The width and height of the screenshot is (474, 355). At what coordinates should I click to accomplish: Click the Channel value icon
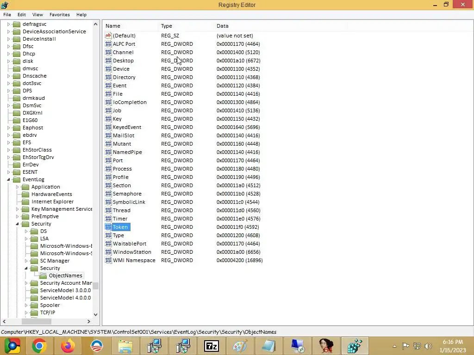tap(108, 52)
